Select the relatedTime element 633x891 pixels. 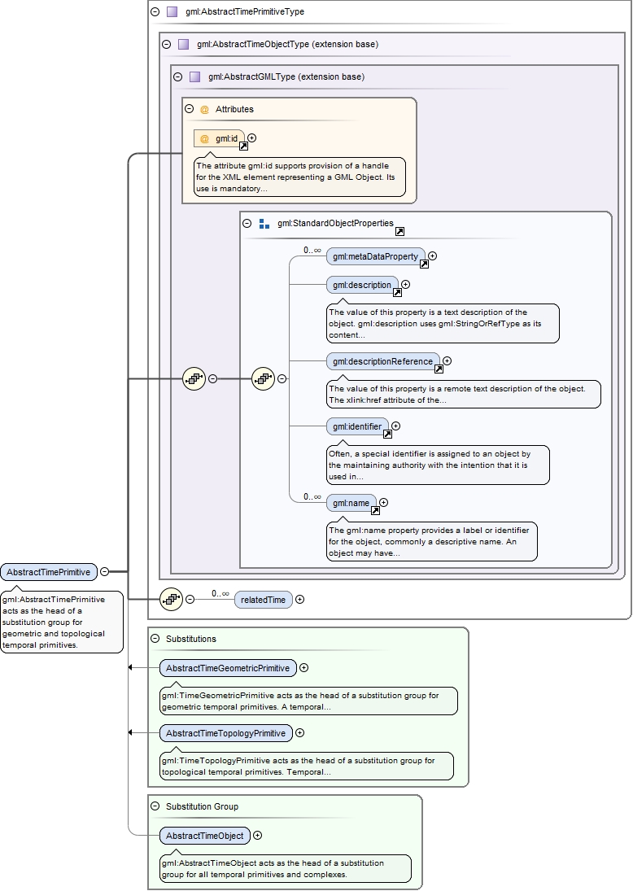(263, 600)
